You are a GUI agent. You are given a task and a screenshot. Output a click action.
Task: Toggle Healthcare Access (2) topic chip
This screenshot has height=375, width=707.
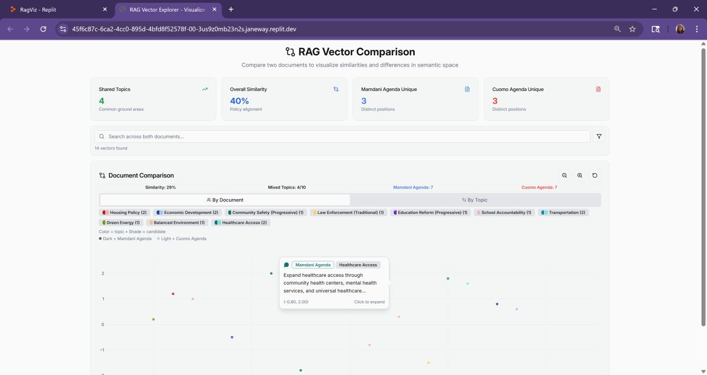pos(241,222)
